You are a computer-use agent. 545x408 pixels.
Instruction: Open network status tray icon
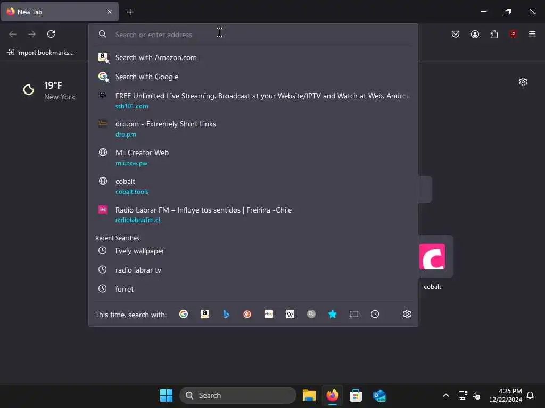(x=463, y=395)
